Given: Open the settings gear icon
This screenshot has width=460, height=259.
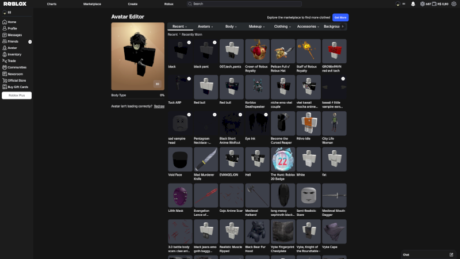Looking at the screenshot, I should click(x=454, y=4).
